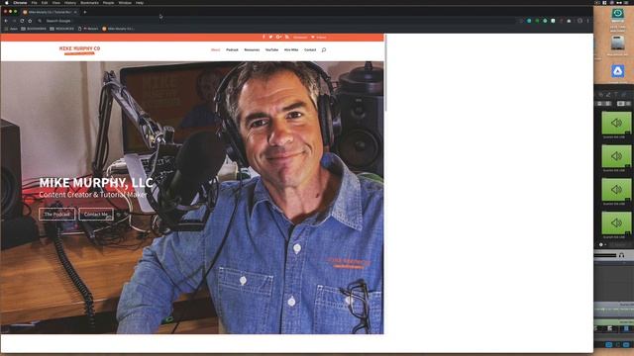This screenshot has width=634, height=356.
Task: Open the blue Google Drive desktop icon
Action: coord(617,71)
